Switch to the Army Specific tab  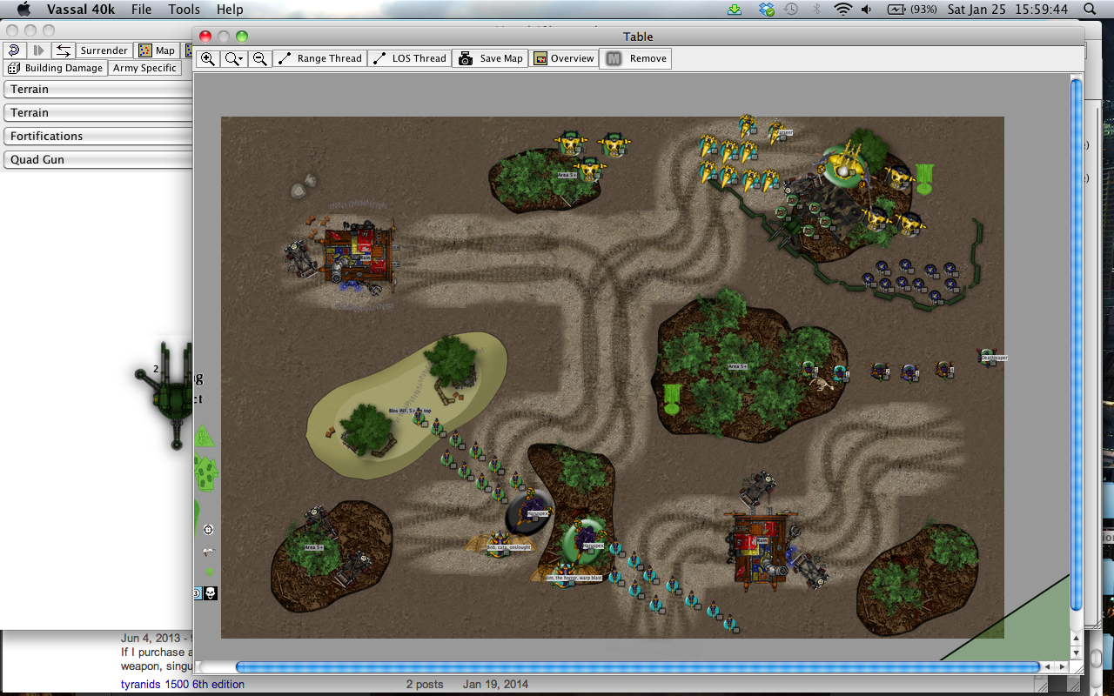pos(144,68)
